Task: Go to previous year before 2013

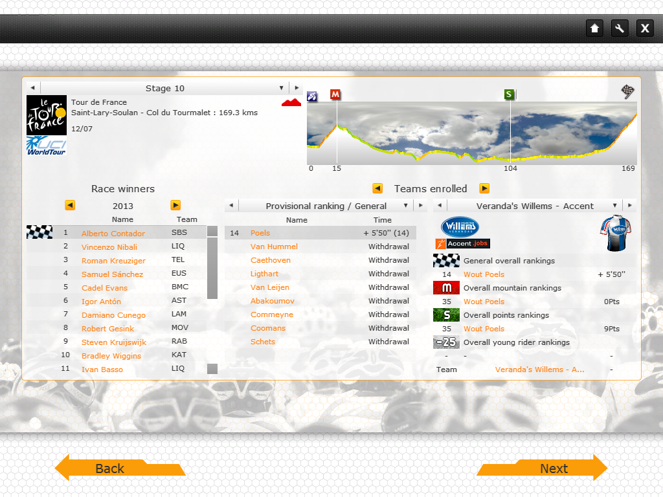Action: 70,205
